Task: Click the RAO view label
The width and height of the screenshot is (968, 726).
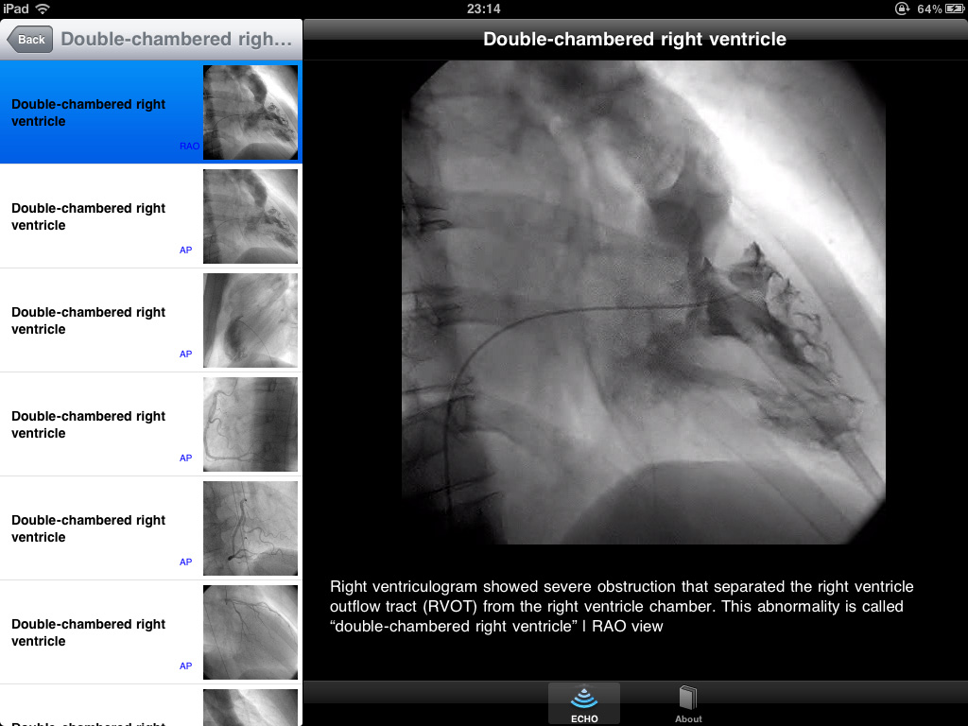Action: (x=188, y=146)
